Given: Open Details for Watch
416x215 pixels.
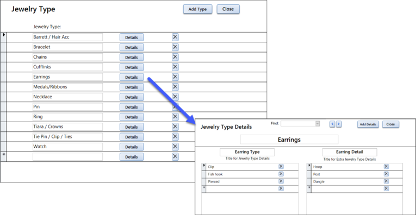Looking at the screenshot, I should tap(132, 147).
